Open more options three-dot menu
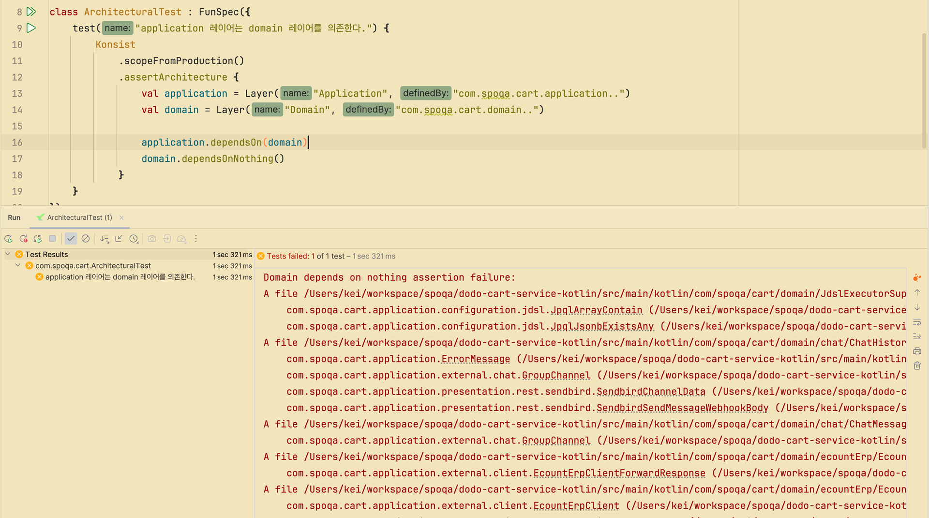This screenshot has width=929, height=518. coord(196,239)
